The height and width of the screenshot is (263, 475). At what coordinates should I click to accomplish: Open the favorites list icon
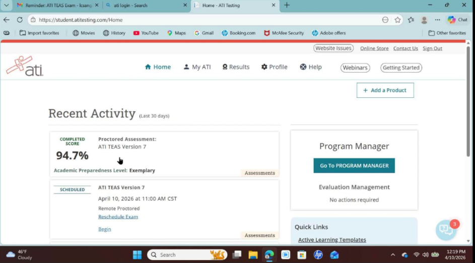tap(411, 20)
